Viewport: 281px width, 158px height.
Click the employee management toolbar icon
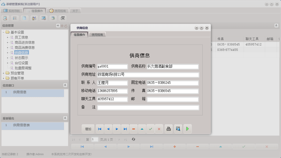(34, 18)
